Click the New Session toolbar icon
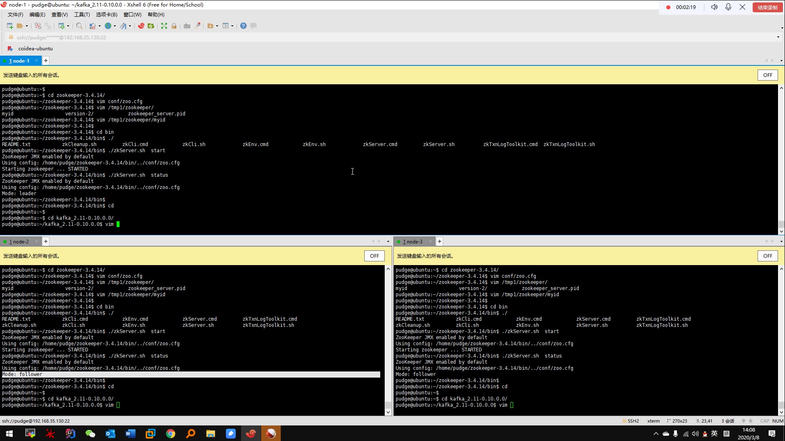 coord(10,26)
